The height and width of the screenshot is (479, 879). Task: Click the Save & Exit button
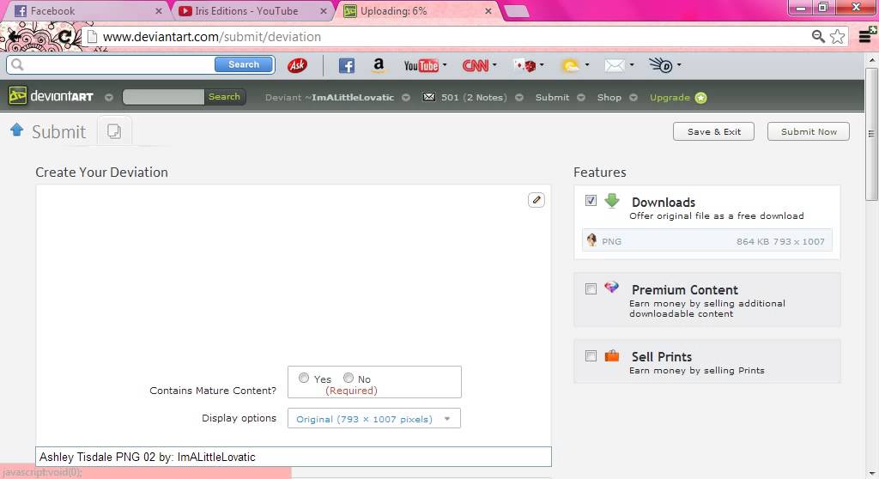point(713,131)
